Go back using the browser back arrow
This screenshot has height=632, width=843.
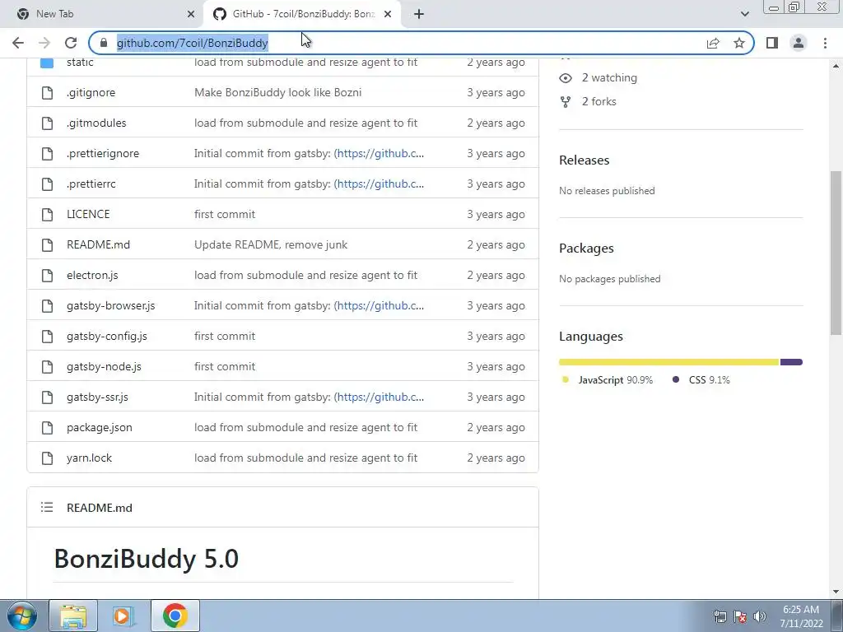(18, 43)
